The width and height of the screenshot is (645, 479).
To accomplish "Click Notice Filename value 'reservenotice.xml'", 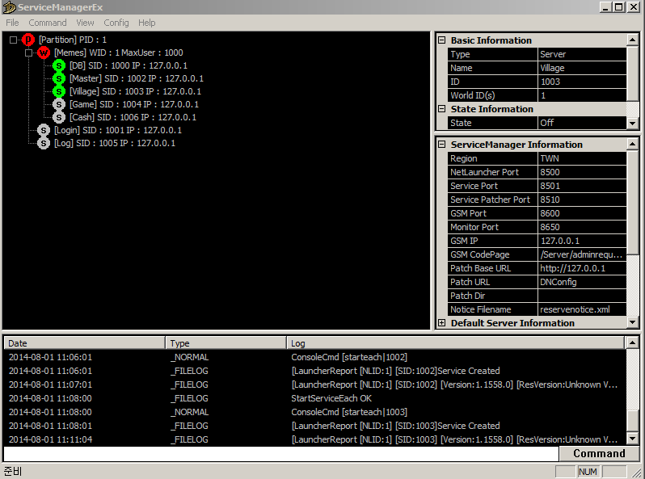I will pos(582,309).
